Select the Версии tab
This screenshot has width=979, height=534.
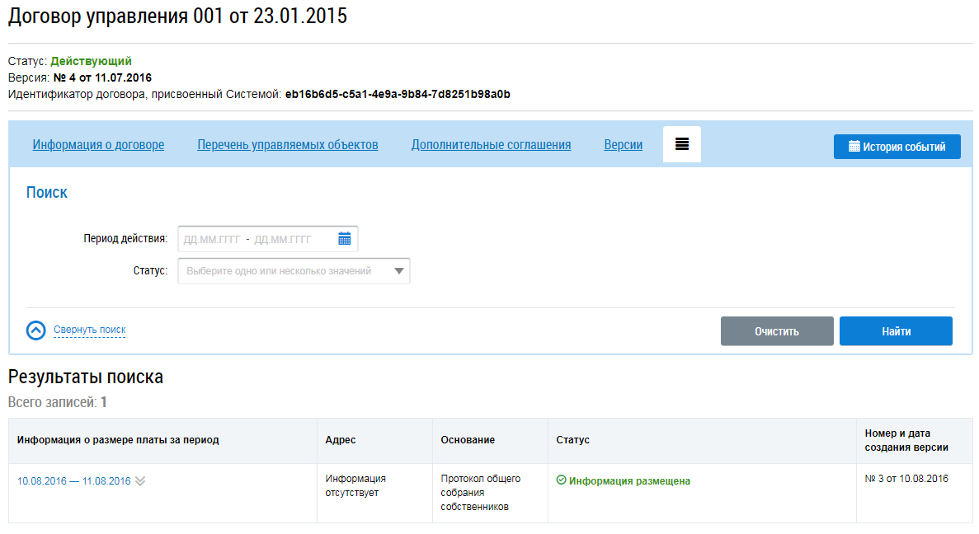tap(623, 145)
